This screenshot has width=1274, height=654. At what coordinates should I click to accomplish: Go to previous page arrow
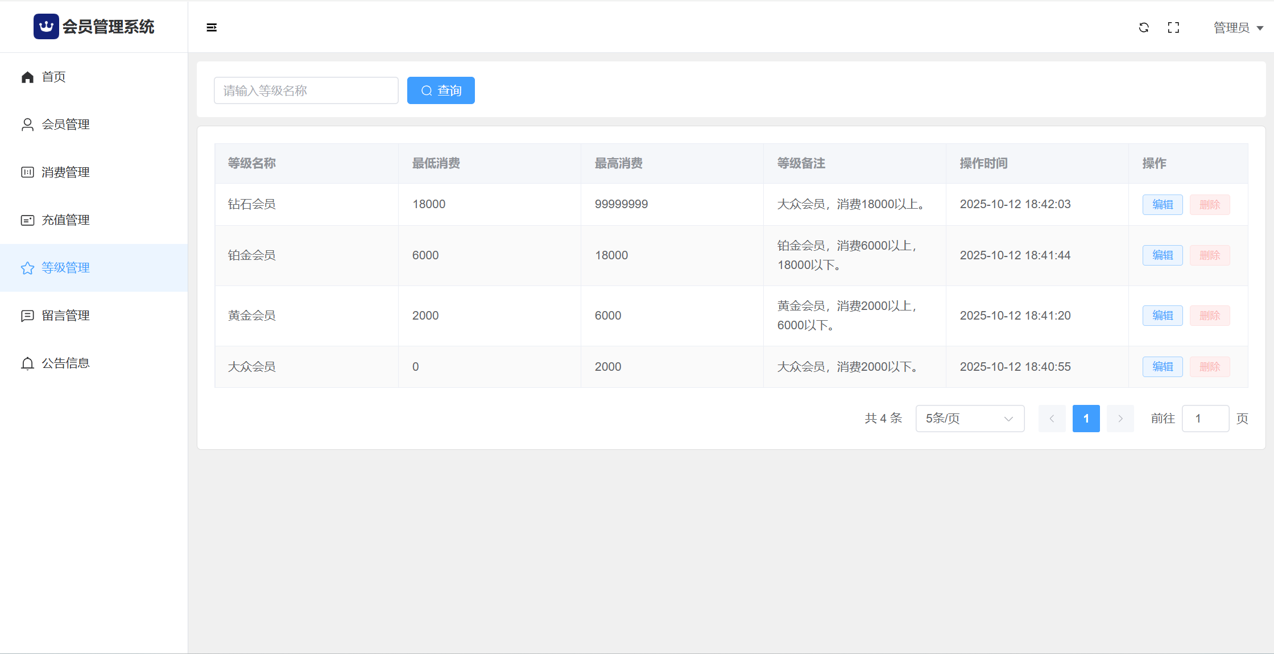click(1052, 419)
